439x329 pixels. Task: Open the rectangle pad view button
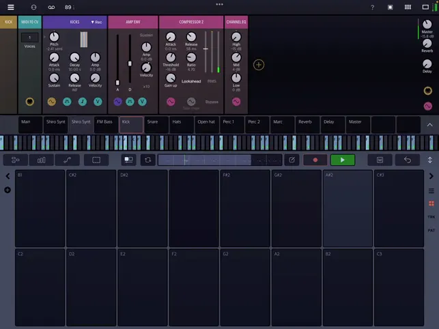(x=96, y=160)
